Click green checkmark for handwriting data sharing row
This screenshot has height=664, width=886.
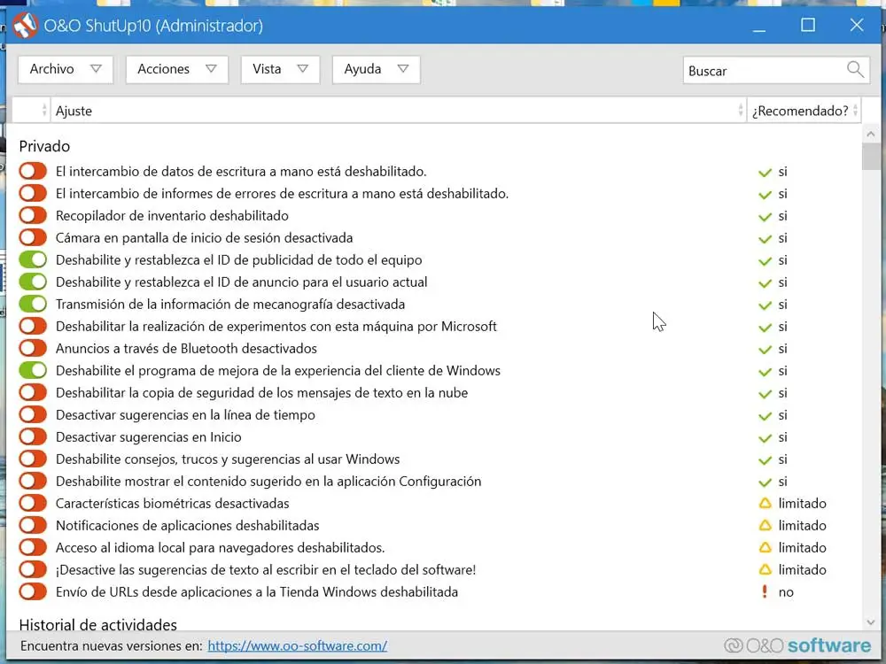point(766,173)
